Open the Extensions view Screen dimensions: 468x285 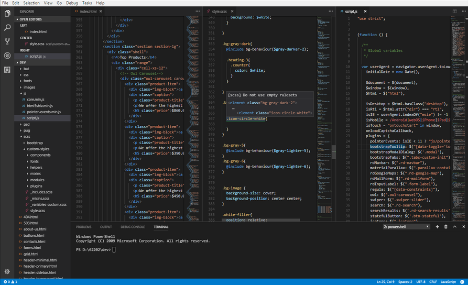point(7,69)
